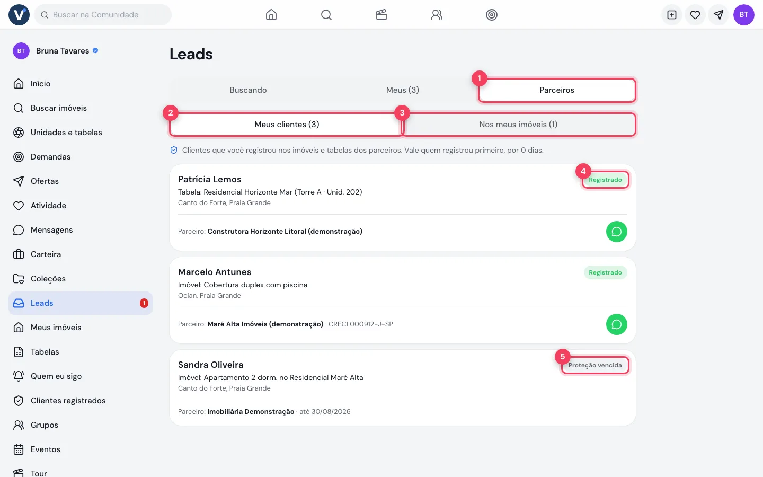This screenshot has height=477, width=763.
Task: Switch to the Buscando tab
Action: (248, 90)
